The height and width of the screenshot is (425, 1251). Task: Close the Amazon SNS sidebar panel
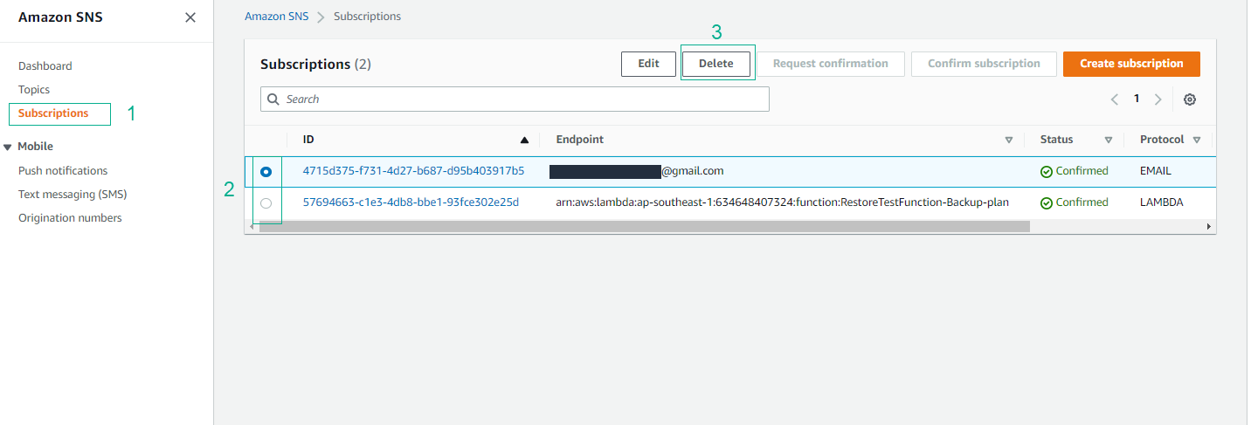coord(190,17)
